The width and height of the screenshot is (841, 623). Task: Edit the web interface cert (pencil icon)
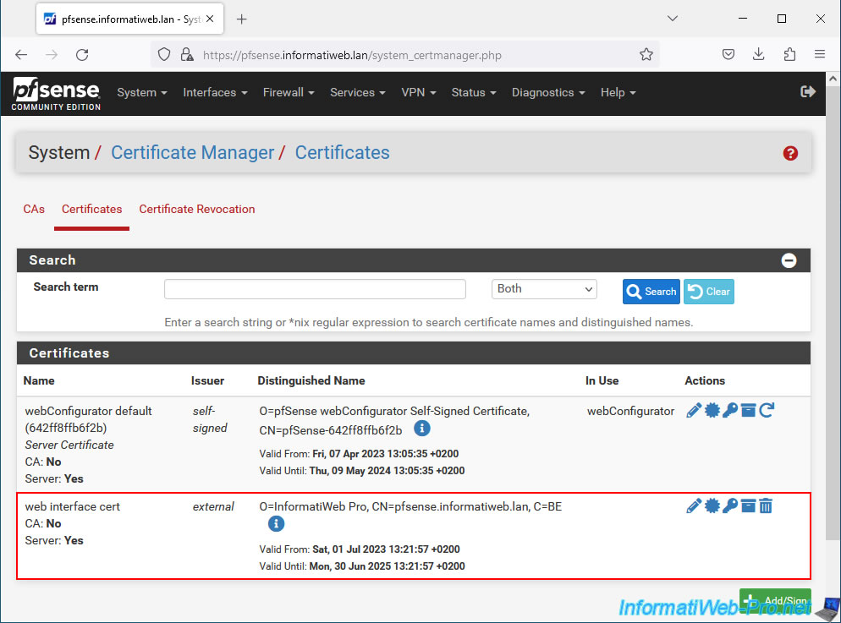pos(694,506)
